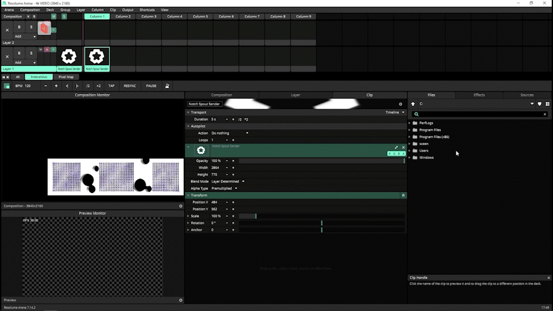
Task: Open Composition Monitor settings gear
Action: point(180,206)
